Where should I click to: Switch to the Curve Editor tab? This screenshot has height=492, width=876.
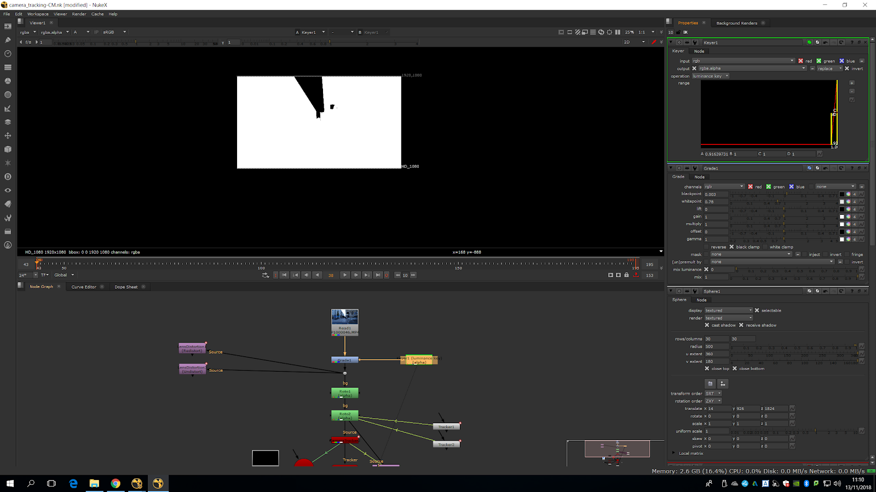84,287
